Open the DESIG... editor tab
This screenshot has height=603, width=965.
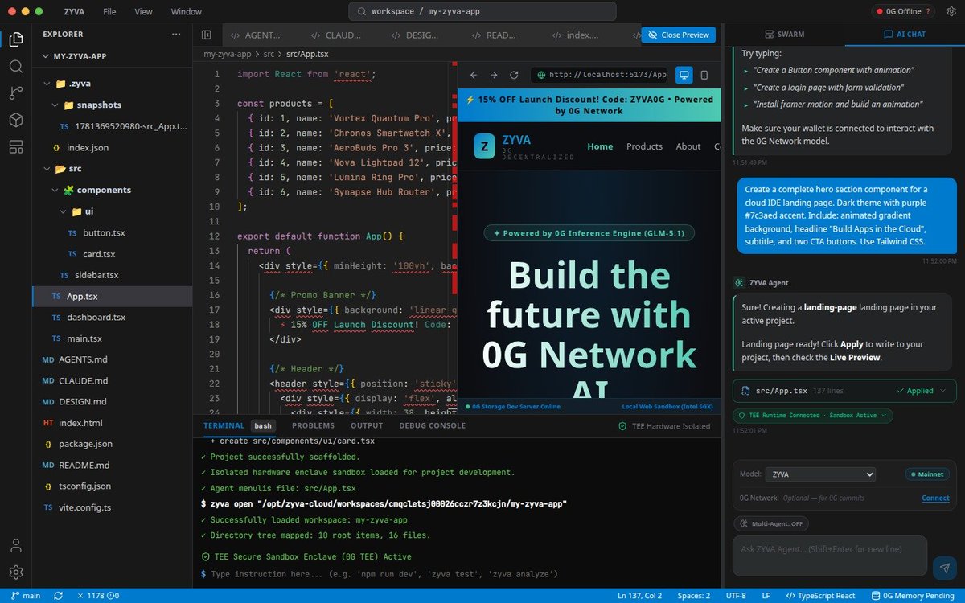416,35
